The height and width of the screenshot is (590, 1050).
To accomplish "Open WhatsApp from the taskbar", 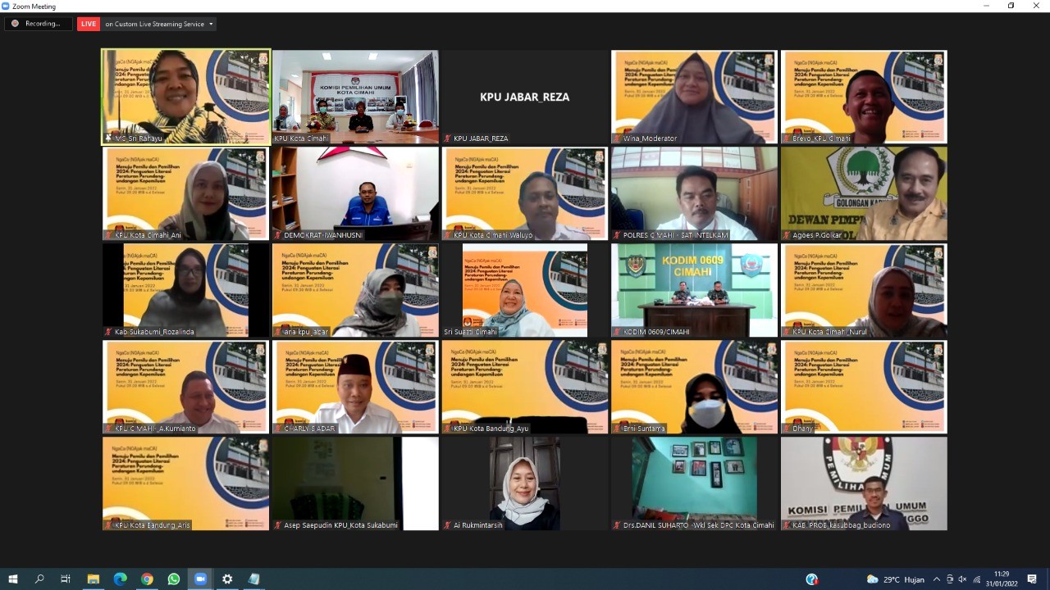I will tap(173, 579).
